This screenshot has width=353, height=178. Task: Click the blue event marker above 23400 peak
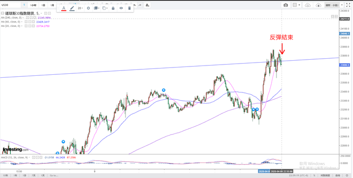[164, 90]
